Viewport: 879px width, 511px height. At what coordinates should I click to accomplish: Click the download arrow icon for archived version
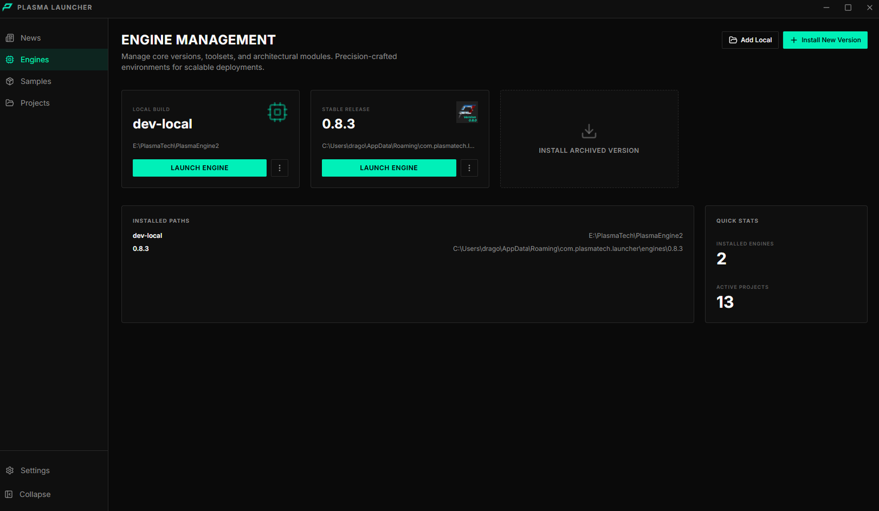[x=589, y=131]
